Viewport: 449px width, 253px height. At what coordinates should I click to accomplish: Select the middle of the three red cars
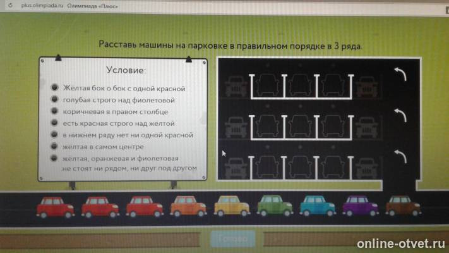click(100, 207)
